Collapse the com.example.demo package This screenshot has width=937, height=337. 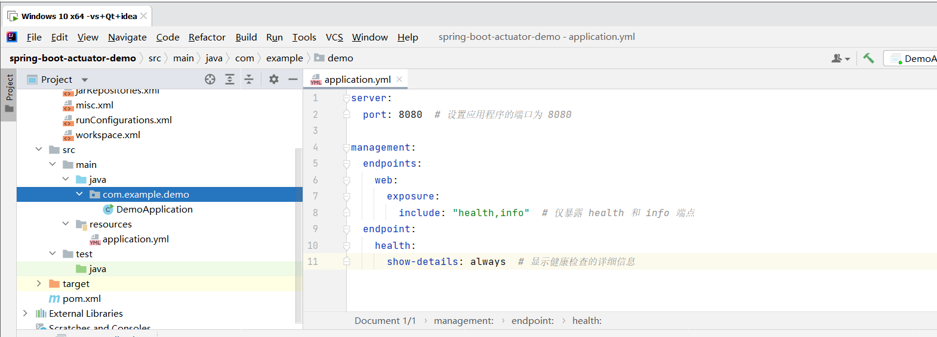(79, 194)
